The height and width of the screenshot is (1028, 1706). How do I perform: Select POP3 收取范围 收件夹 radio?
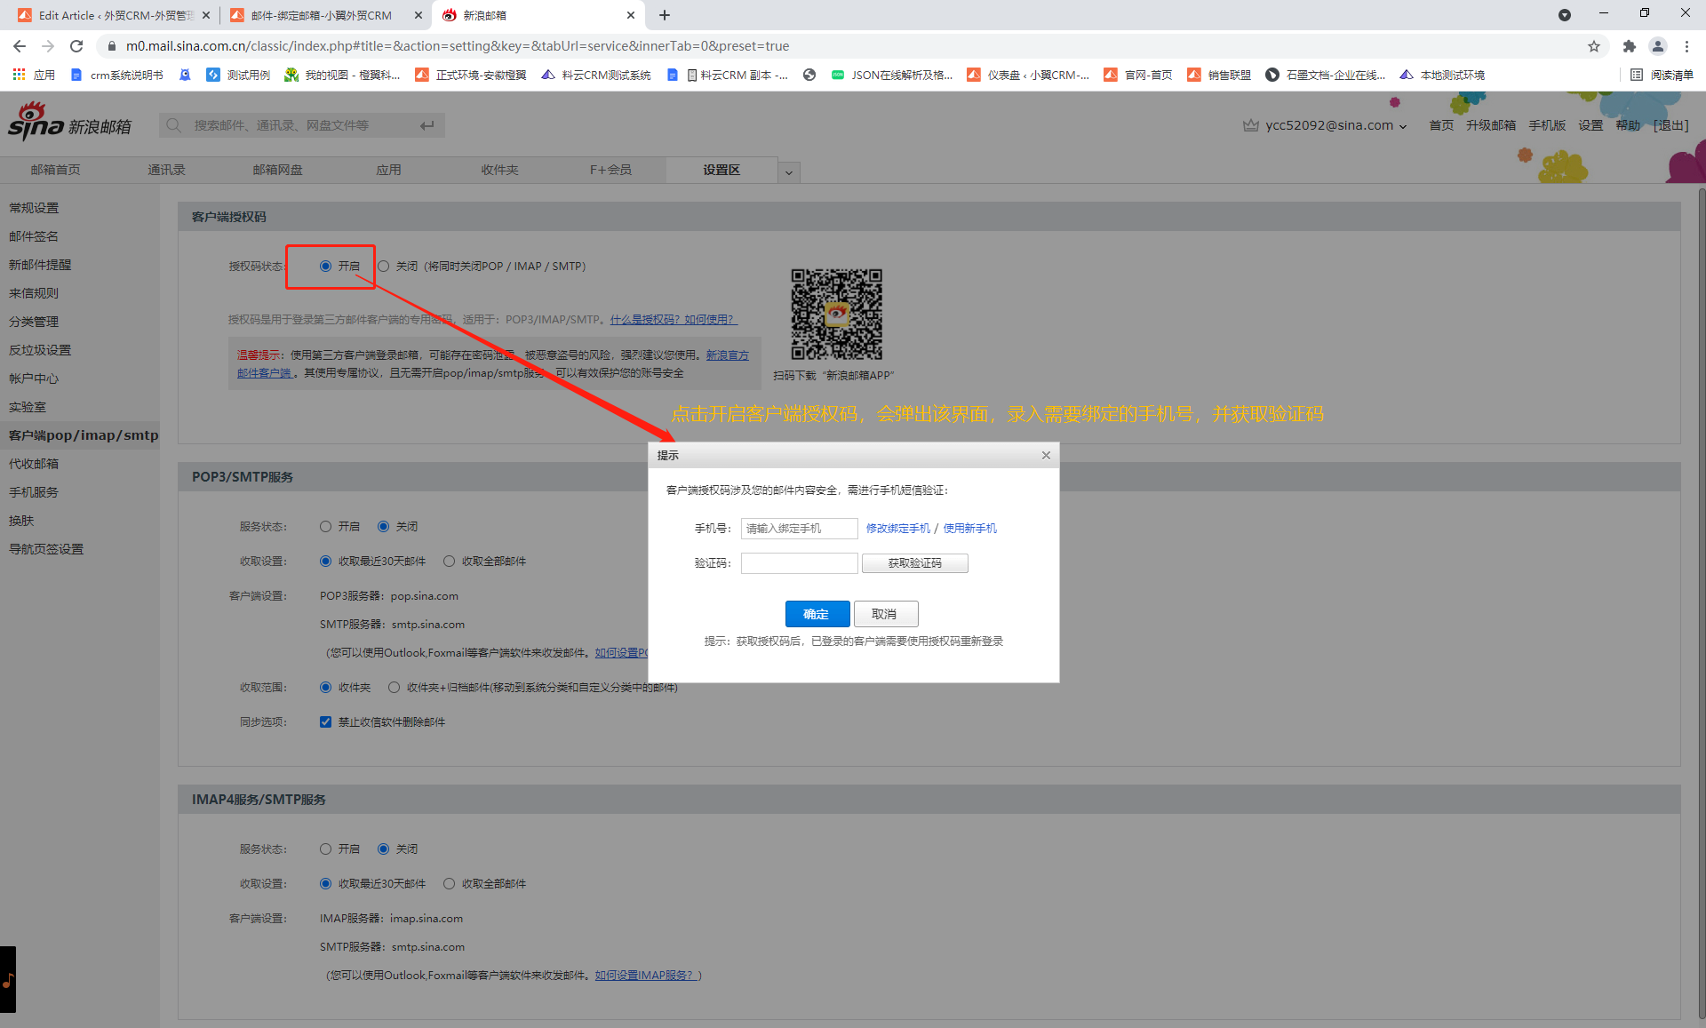point(326,688)
